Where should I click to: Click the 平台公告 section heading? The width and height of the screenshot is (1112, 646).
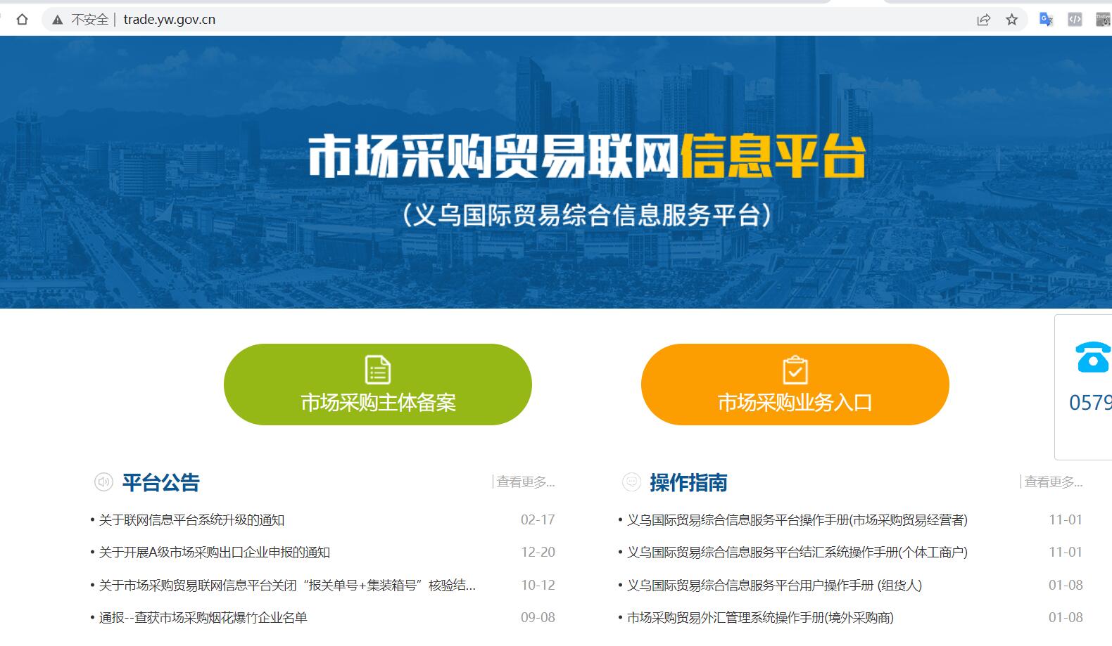coord(161,482)
